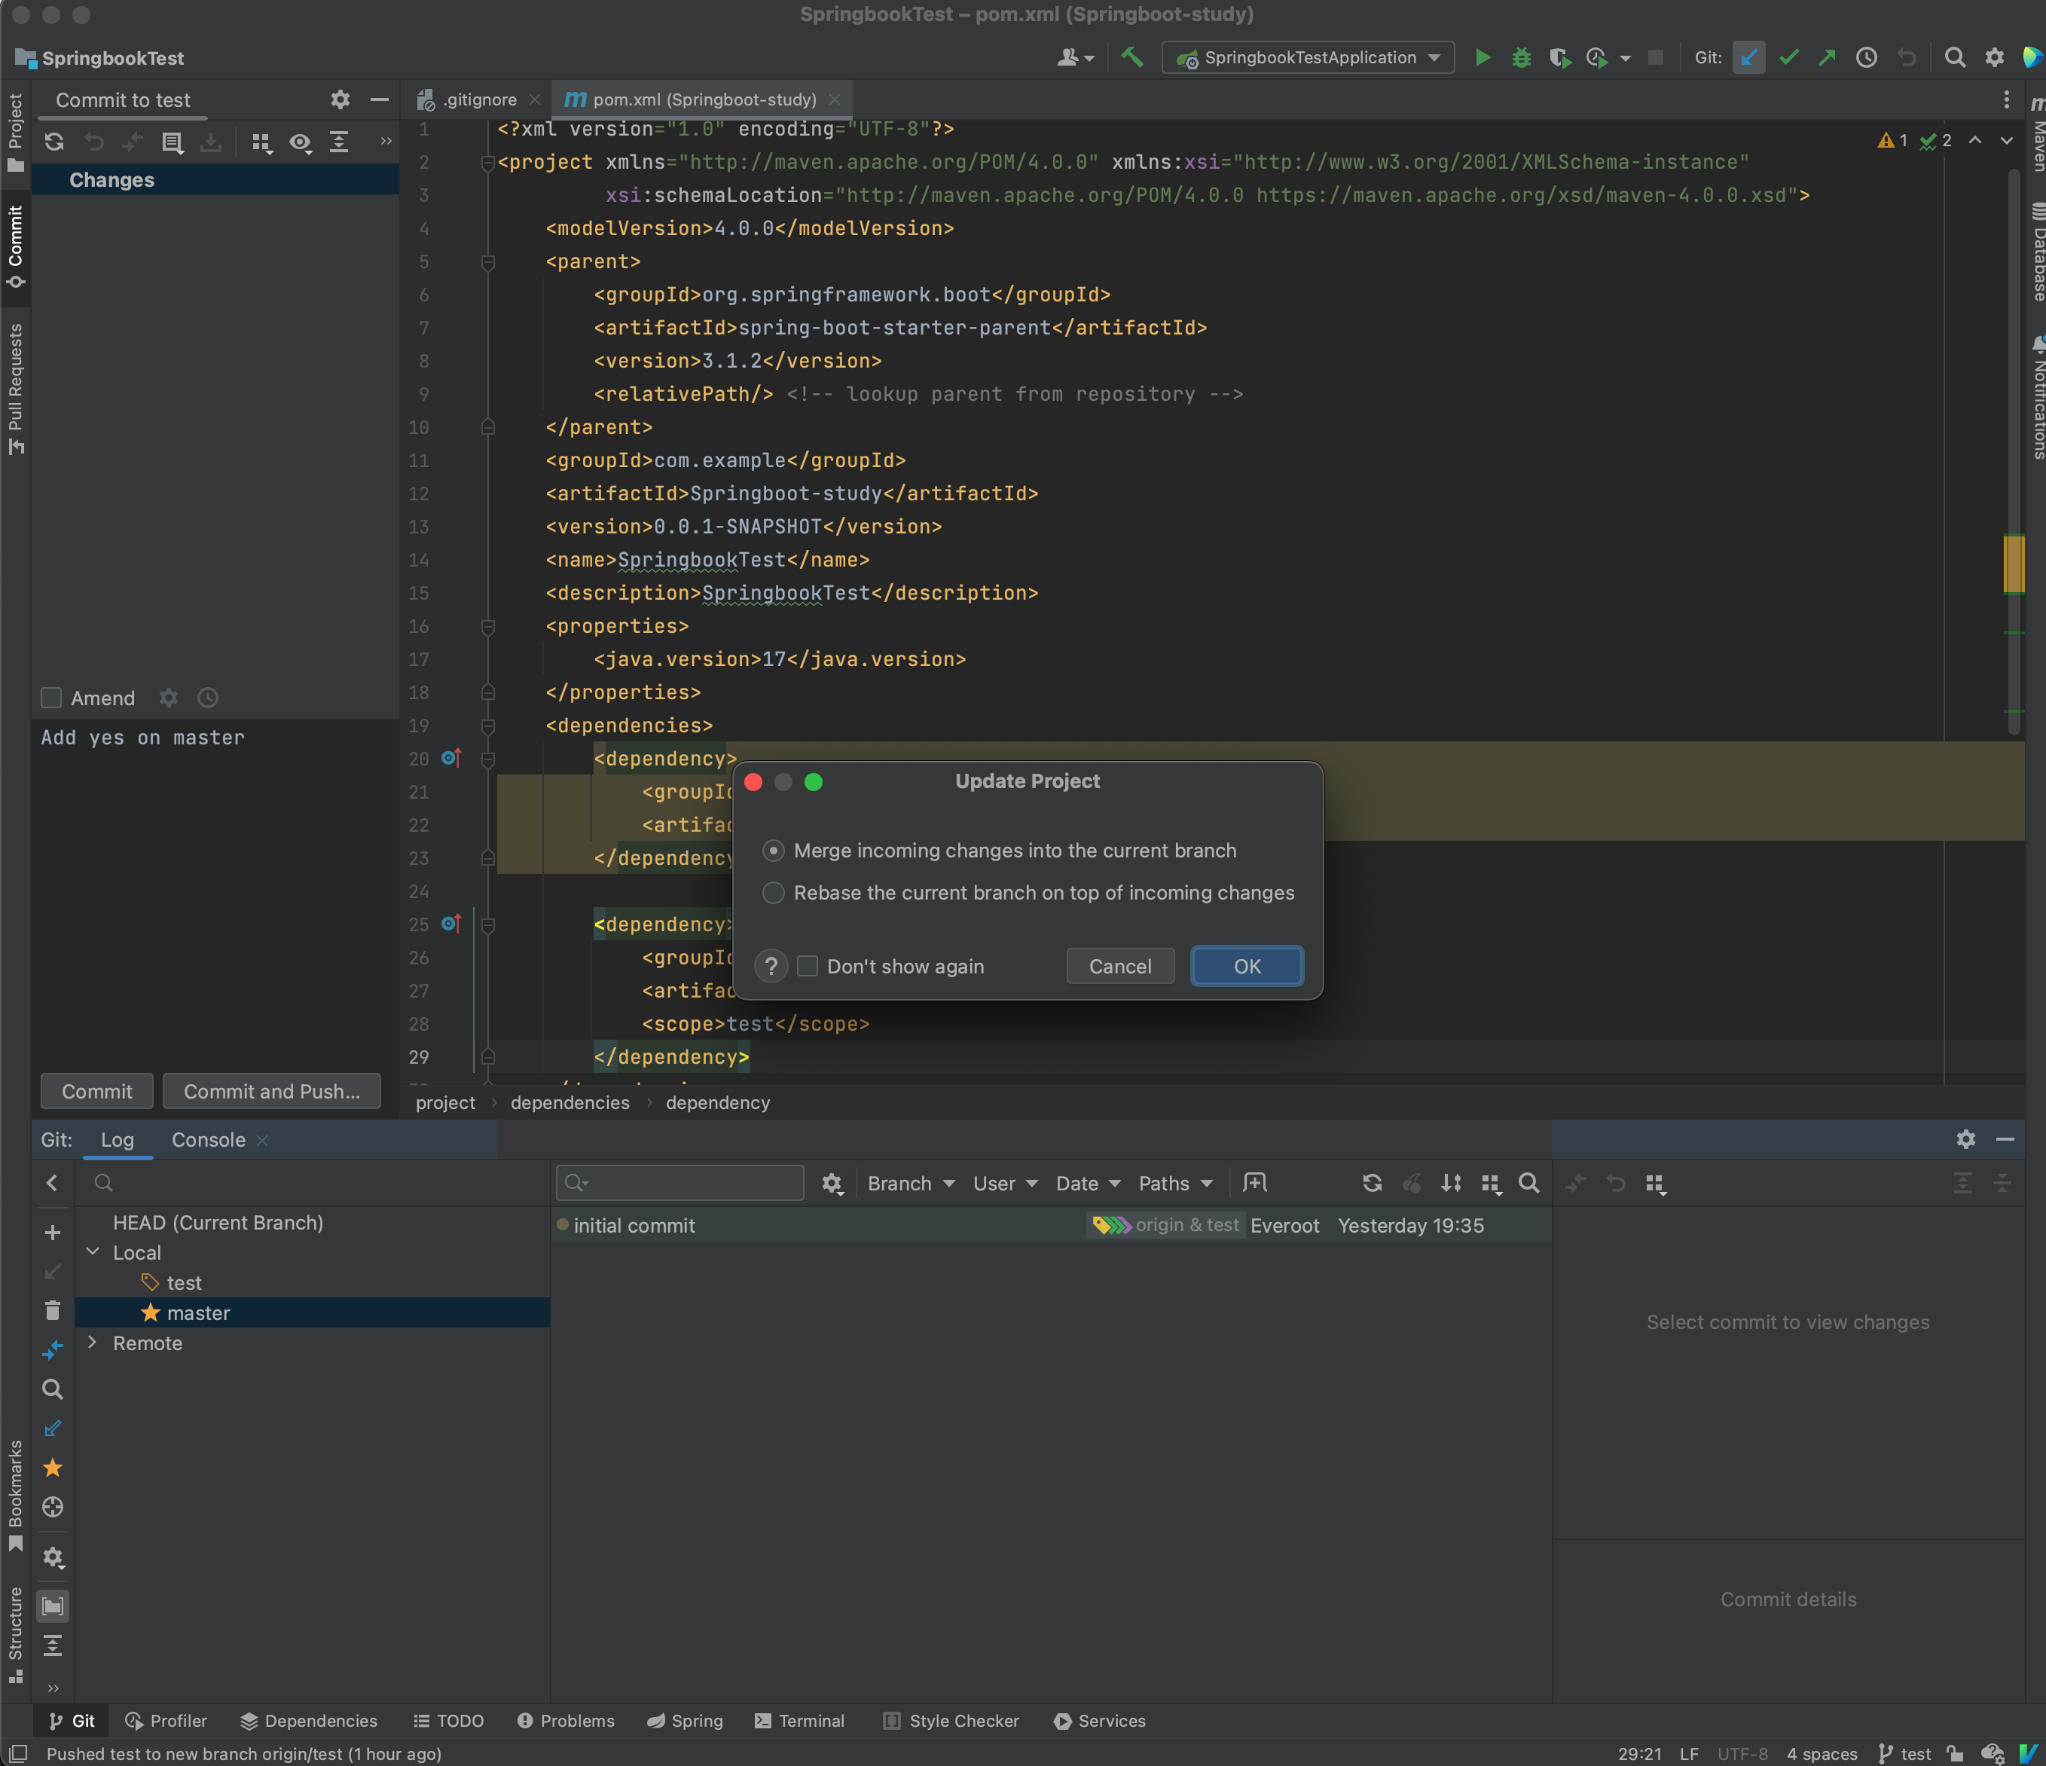The height and width of the screenshot is (1766, 2046).
Task: Click the Git Commit checkmark icon
Action: pos(1788,57)
